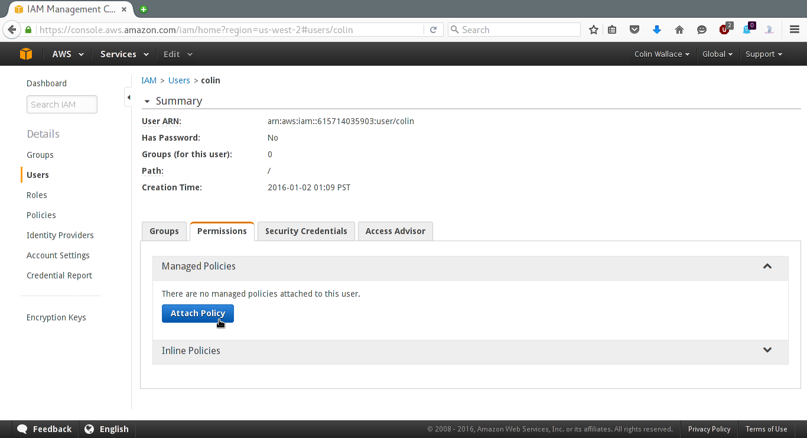Viewport: 807px width, 438px height.
Task: Open the Security Credentials tab
Action: click(x=306, y=231)
